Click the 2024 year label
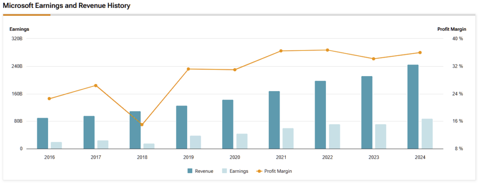This screenshot has width=478, height=183. coord(420,158)
